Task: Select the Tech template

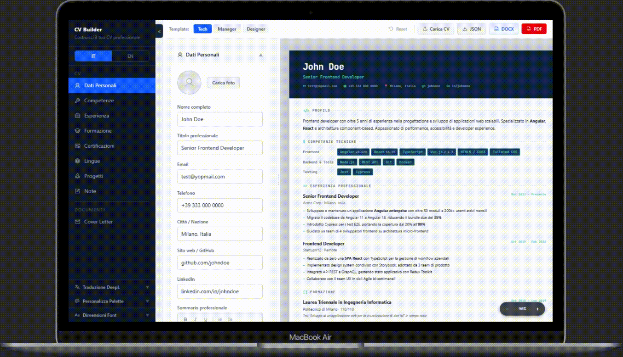Action: click(x=202, y=29)
